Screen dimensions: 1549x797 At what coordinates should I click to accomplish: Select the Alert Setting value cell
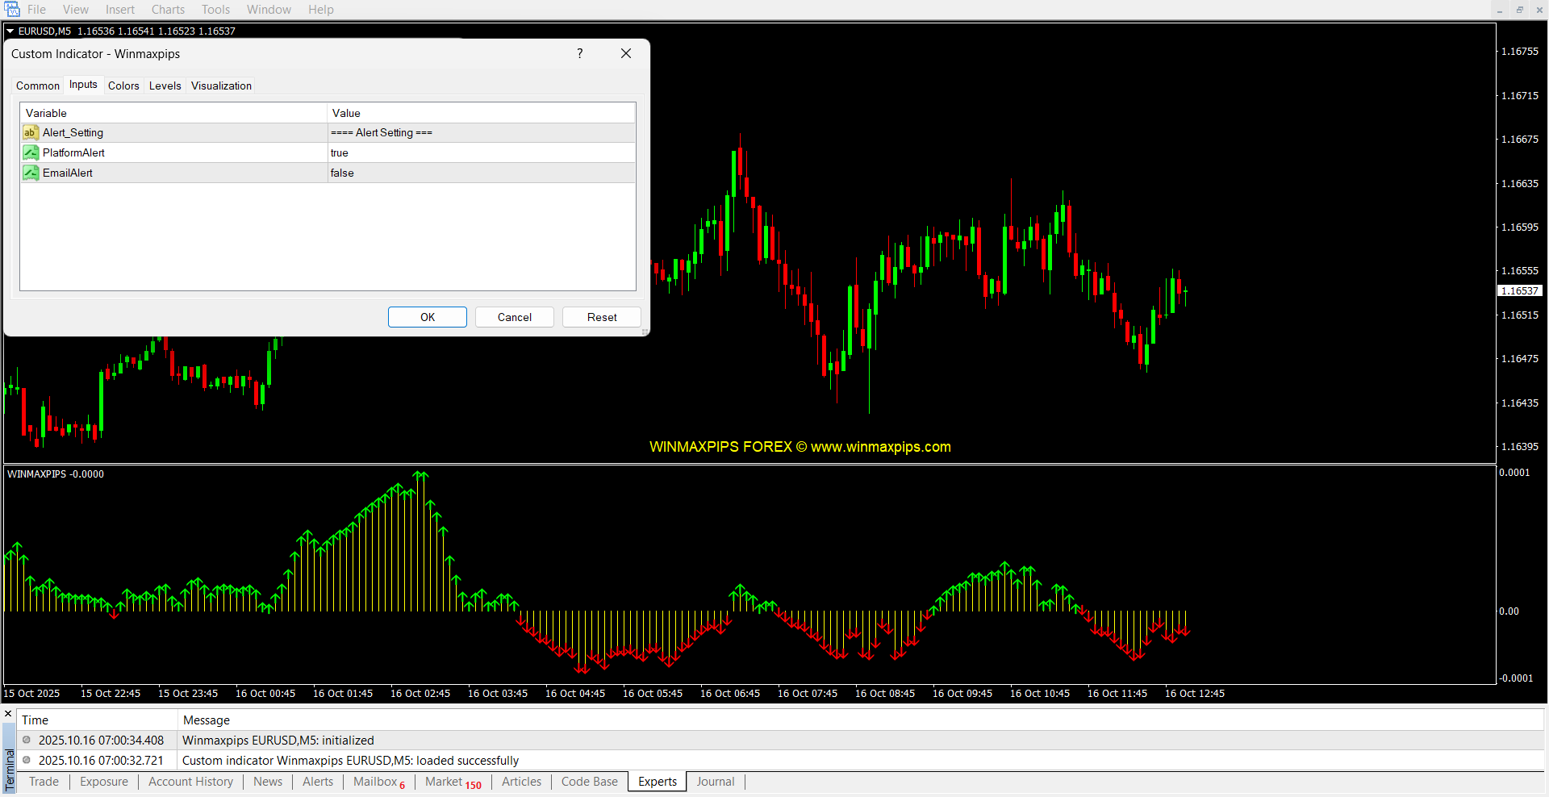pos(480,133)
